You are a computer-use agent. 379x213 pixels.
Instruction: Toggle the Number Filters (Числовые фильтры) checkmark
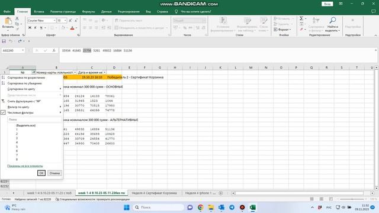coord(3,112)
